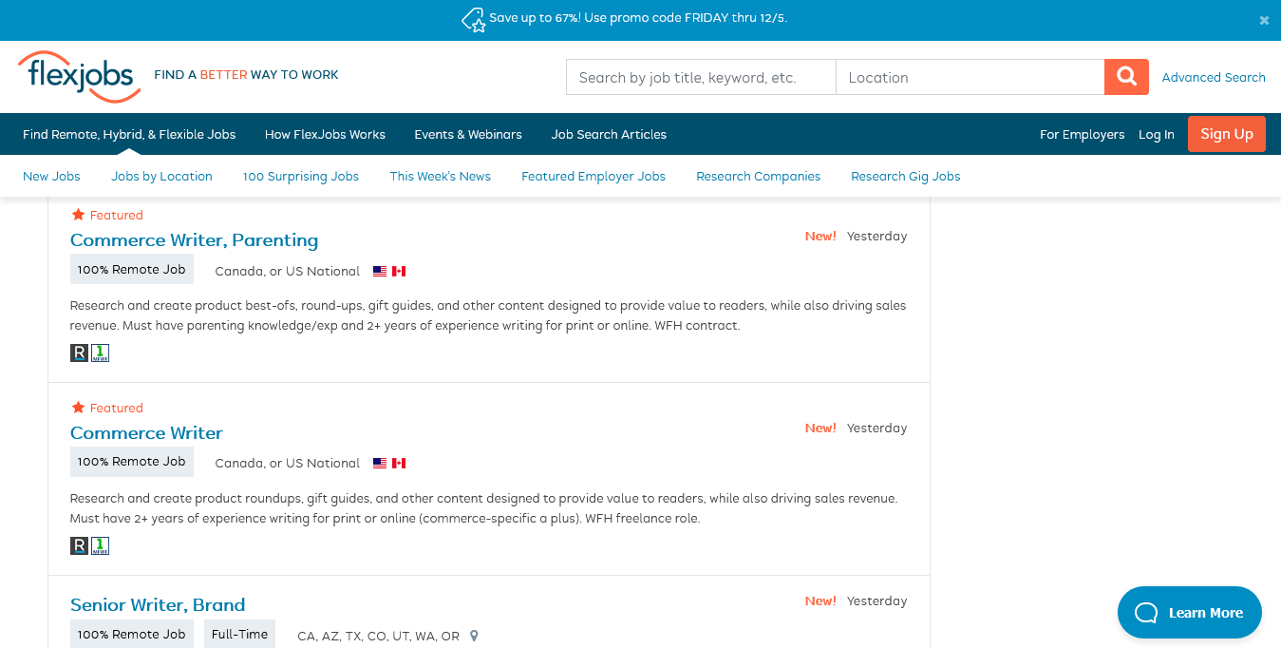
Task: Click the Featured star on Commerce Writer, Parenting
Action: tap(78, 215)
